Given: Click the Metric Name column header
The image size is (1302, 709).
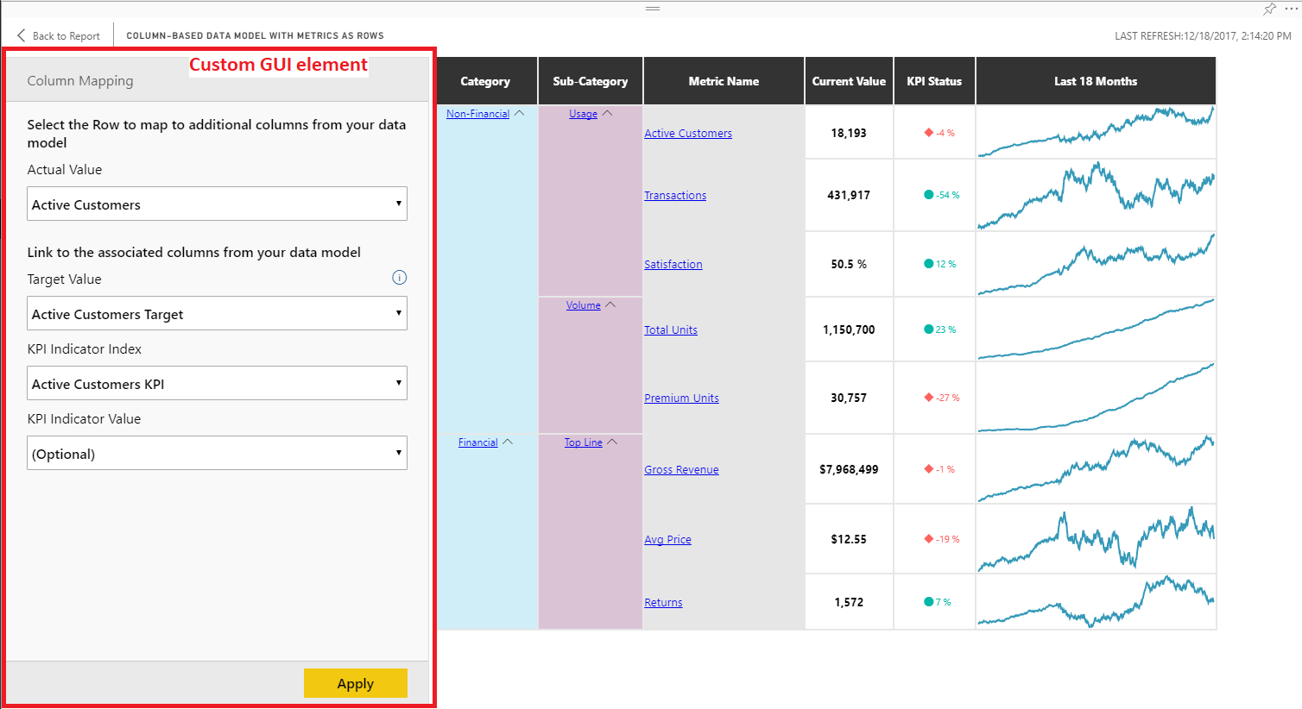Looking at the screenshot, I should click(x=724, y=81).
